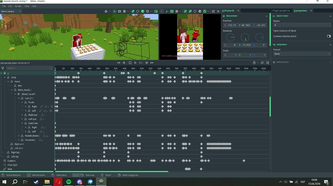Stop the animation playback

[x=130, y=63]
